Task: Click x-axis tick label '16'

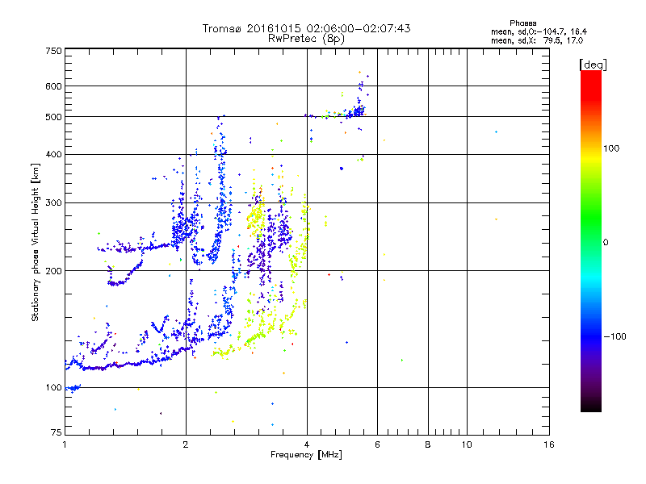Action: (x=549, y=444)
